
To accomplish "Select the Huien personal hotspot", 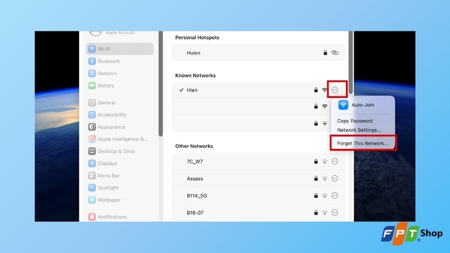I will coord(259,53).
